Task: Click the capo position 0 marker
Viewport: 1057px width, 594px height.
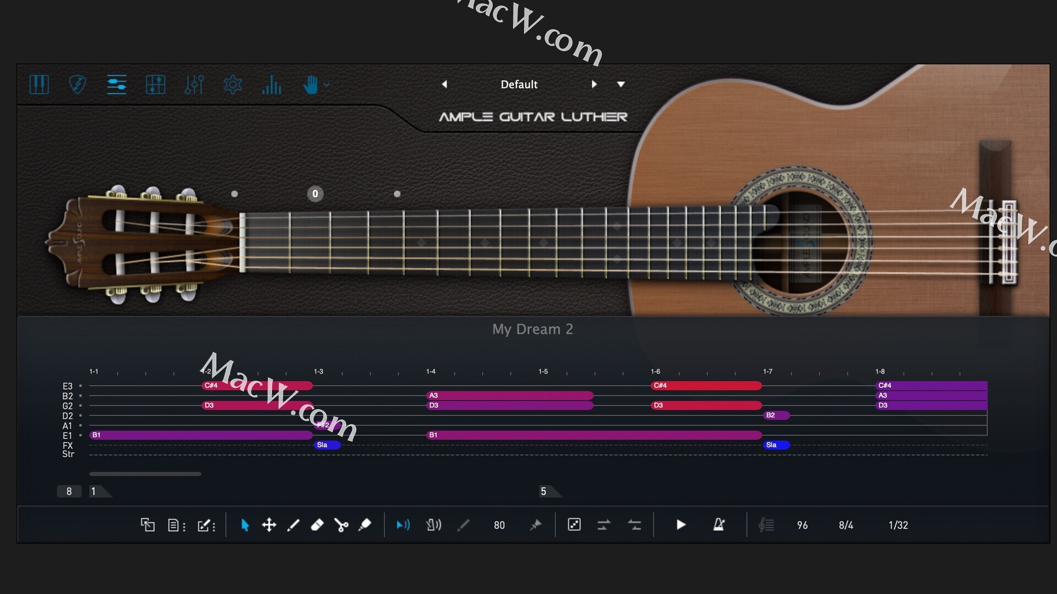Action: [x=315, y=194]
